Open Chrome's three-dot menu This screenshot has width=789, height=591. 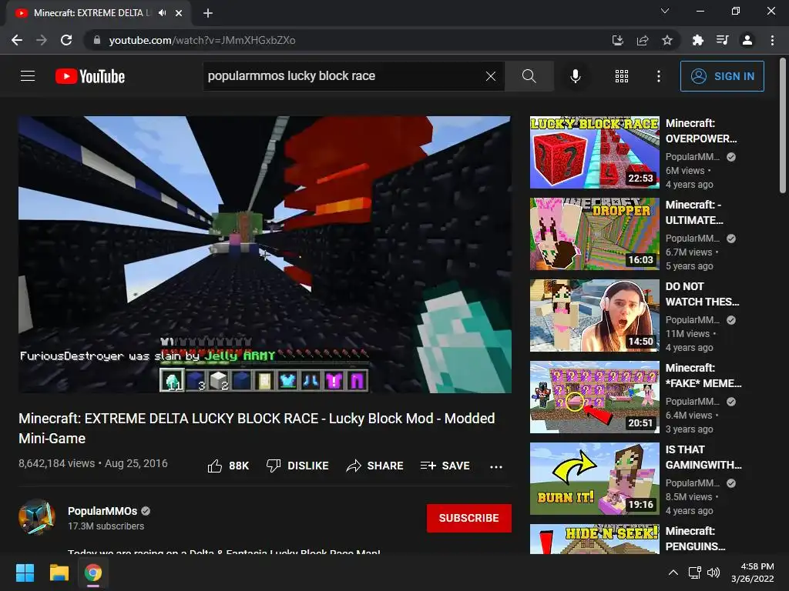[x=772, y=40]
